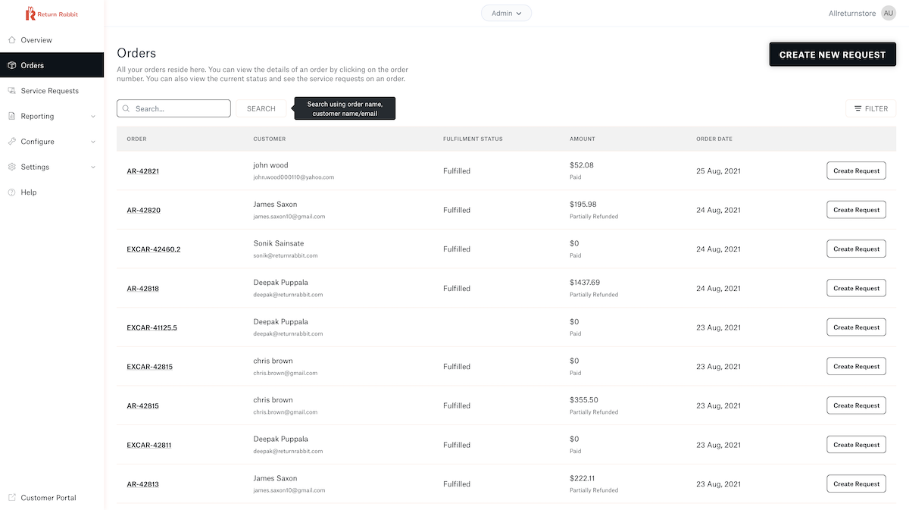Select Orders in the sidebar
Screen dimensions: 909x510
tap(52, 65)
